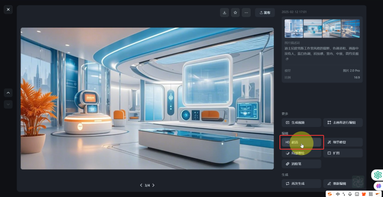The width and height of the screenshot is (383, 197).
Task: Click the prompt description text starting 迪士尼皮克斯
Action: pos(322,51)
